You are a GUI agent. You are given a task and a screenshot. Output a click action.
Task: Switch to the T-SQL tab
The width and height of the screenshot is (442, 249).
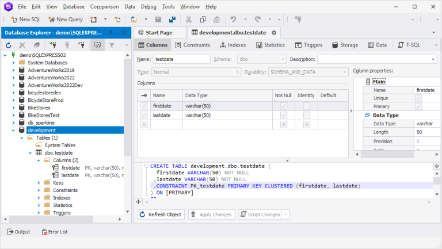409,45
